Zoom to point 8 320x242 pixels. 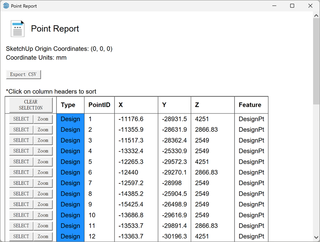click(43, 194)
